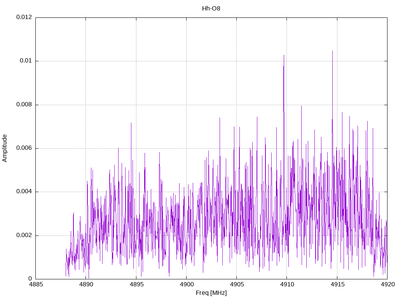Click the 0.012 y-axis tick label
The height and width of the screenshot is (298, 398).
tap(24, 17)
